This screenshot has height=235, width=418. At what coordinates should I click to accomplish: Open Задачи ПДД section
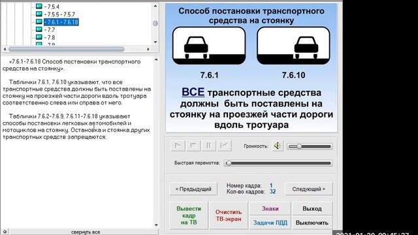(x=270, y=223)
